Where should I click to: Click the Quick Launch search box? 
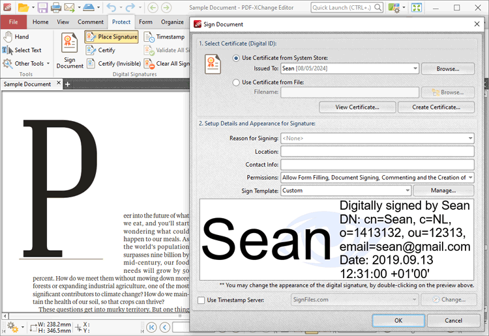(x=347, y=7)
